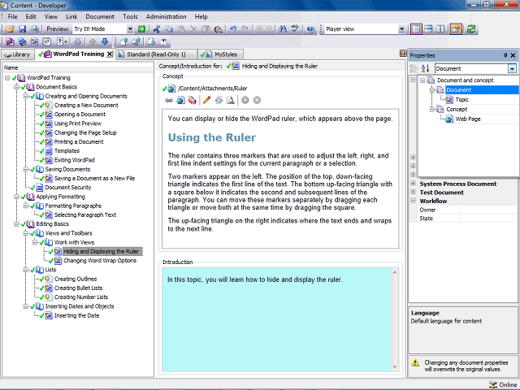Click the create web page globe icon
This screenshot has height=390, width=520.
click(180, 100)
